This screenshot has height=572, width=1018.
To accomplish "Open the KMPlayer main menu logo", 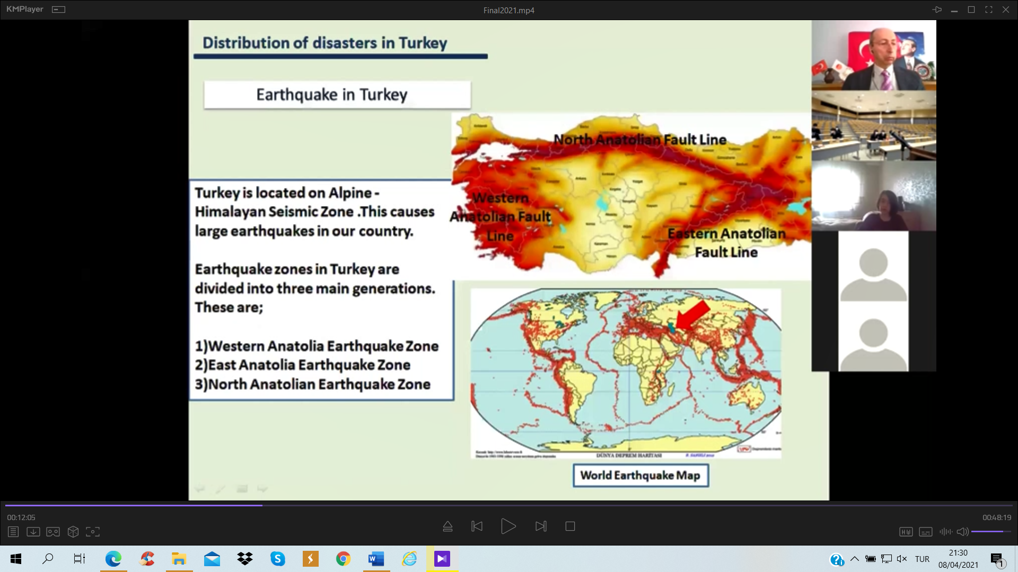I will click(x=25, y=10).
